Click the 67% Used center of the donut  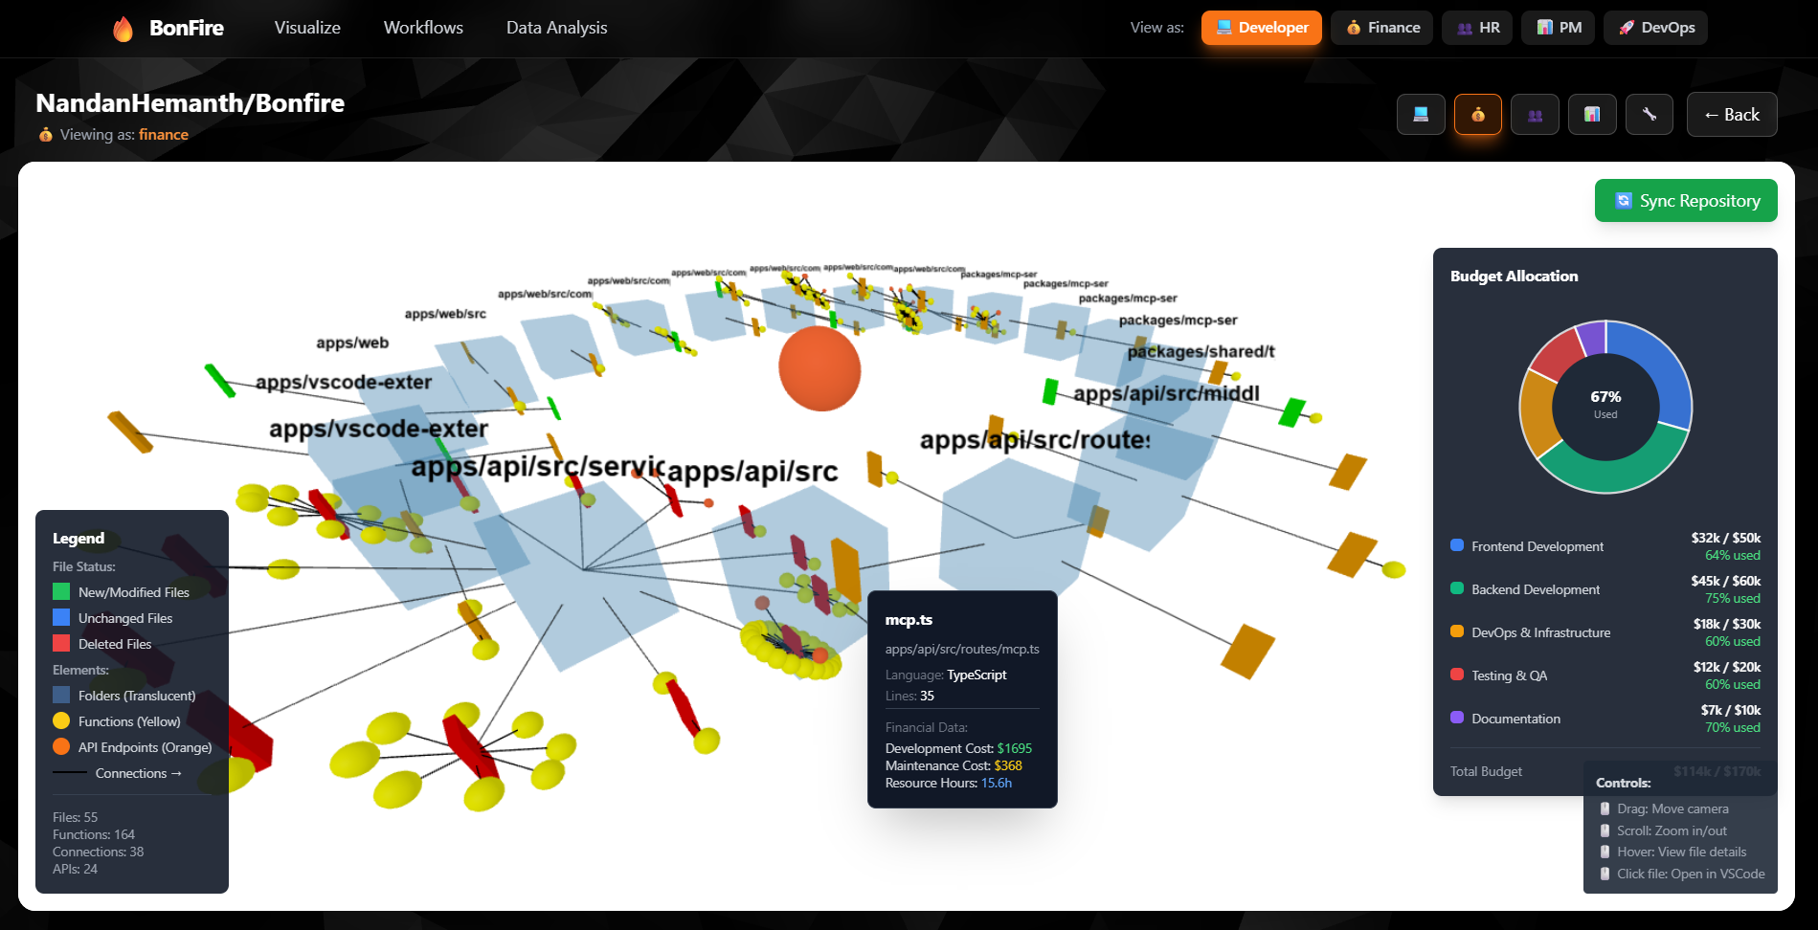[x=1605, y=405]
